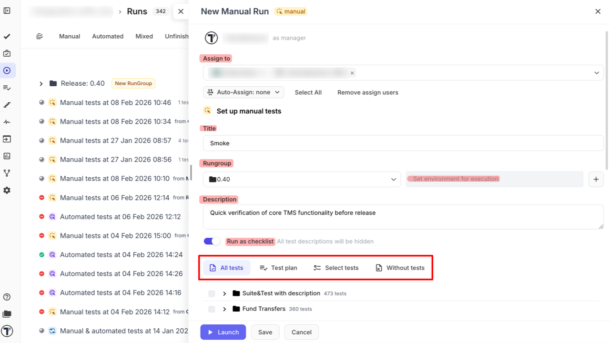Image resolution: width=610 pixels, height=343 pixels.
Task: Switch to the Test plan tab
Action: click(x=278, y=267)
